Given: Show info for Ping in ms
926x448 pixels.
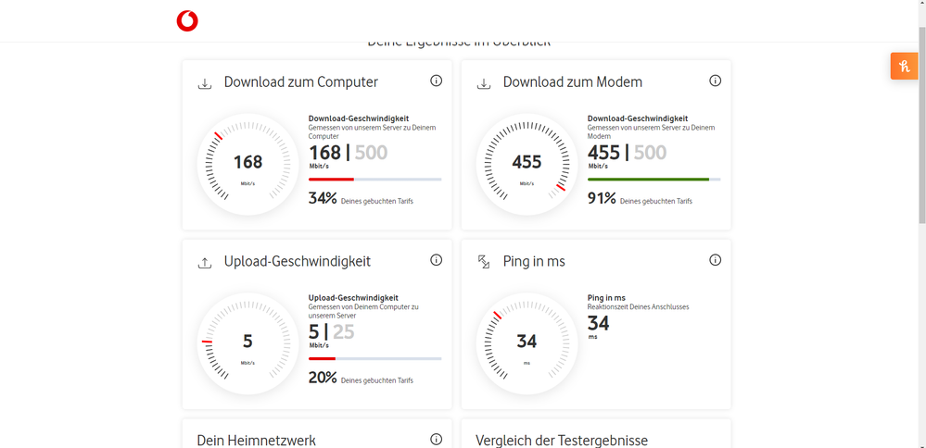Looking at the screenshot, I should point(715,260).
